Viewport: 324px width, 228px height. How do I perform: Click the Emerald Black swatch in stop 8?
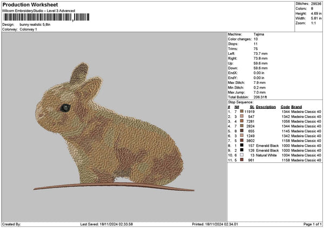point(242,145)
